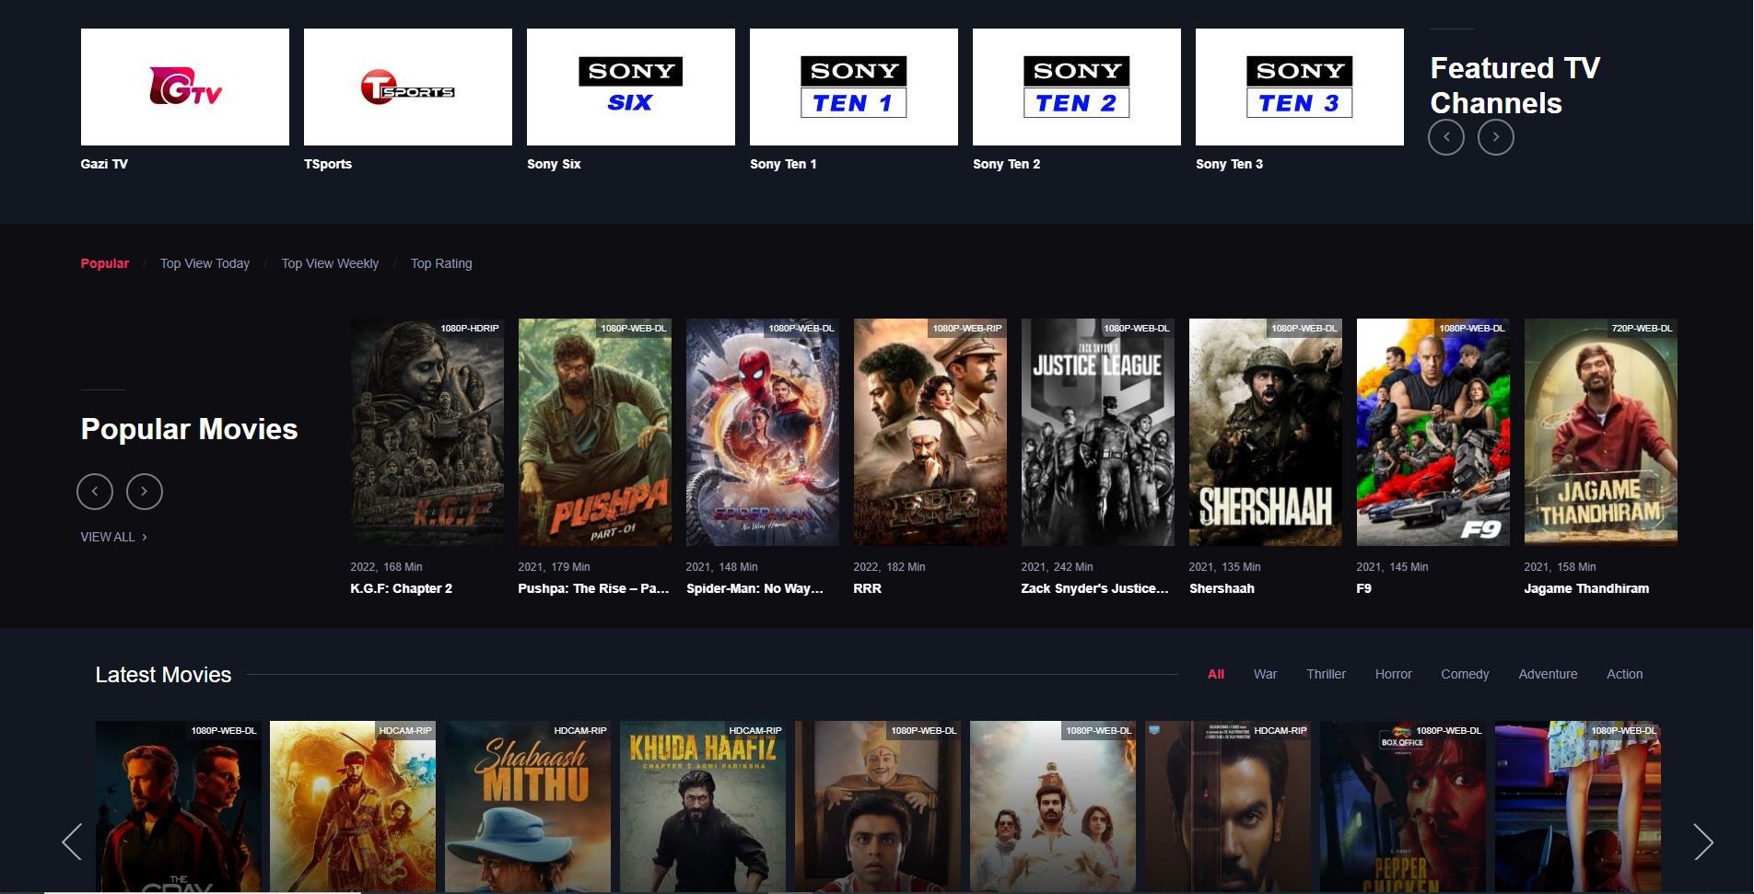Switch to Top View Today tab
This screenshot has width=1754, height=894.
click(x=205, y=263)
